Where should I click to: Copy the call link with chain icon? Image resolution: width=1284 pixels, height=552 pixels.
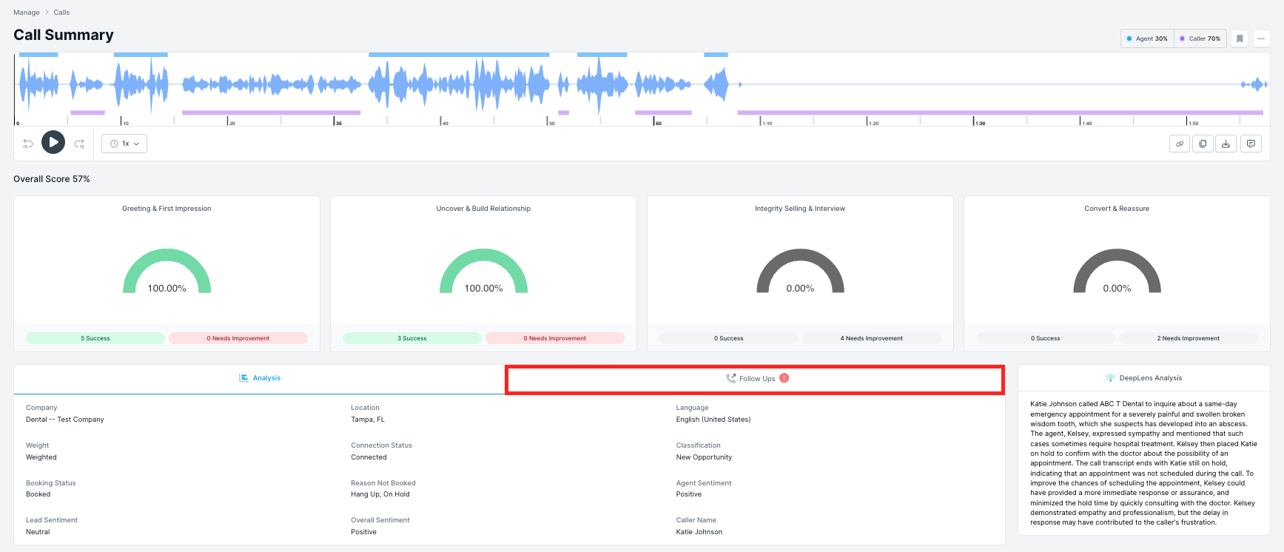pos(1180,144)
